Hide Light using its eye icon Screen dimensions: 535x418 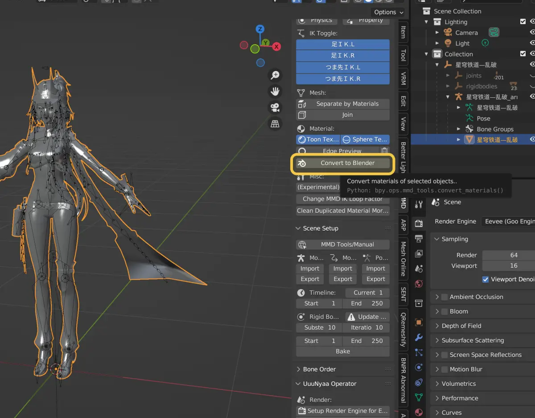click(532, 43)
